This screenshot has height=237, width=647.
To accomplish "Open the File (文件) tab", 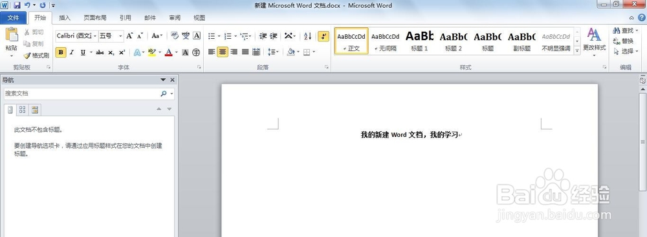I will coord(13,17).
